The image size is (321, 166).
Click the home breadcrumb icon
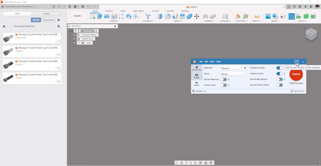[4, 26]
